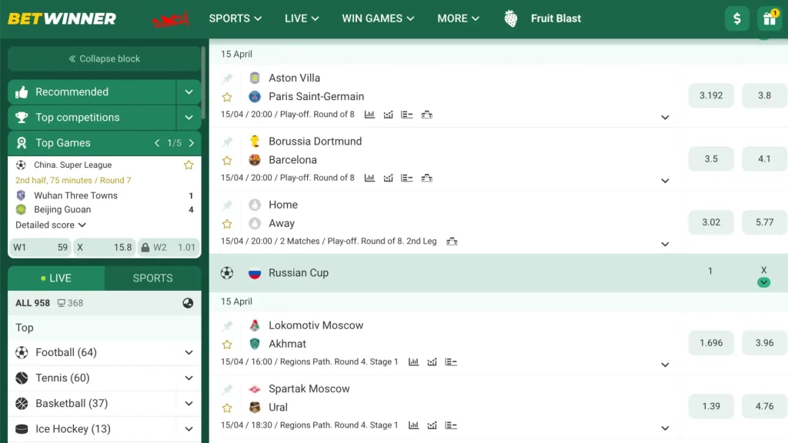Favorite the Spartak Moscow vs Ural star
Screen dimensions: 788x443
pyautogui.click(x=227, y=408)
